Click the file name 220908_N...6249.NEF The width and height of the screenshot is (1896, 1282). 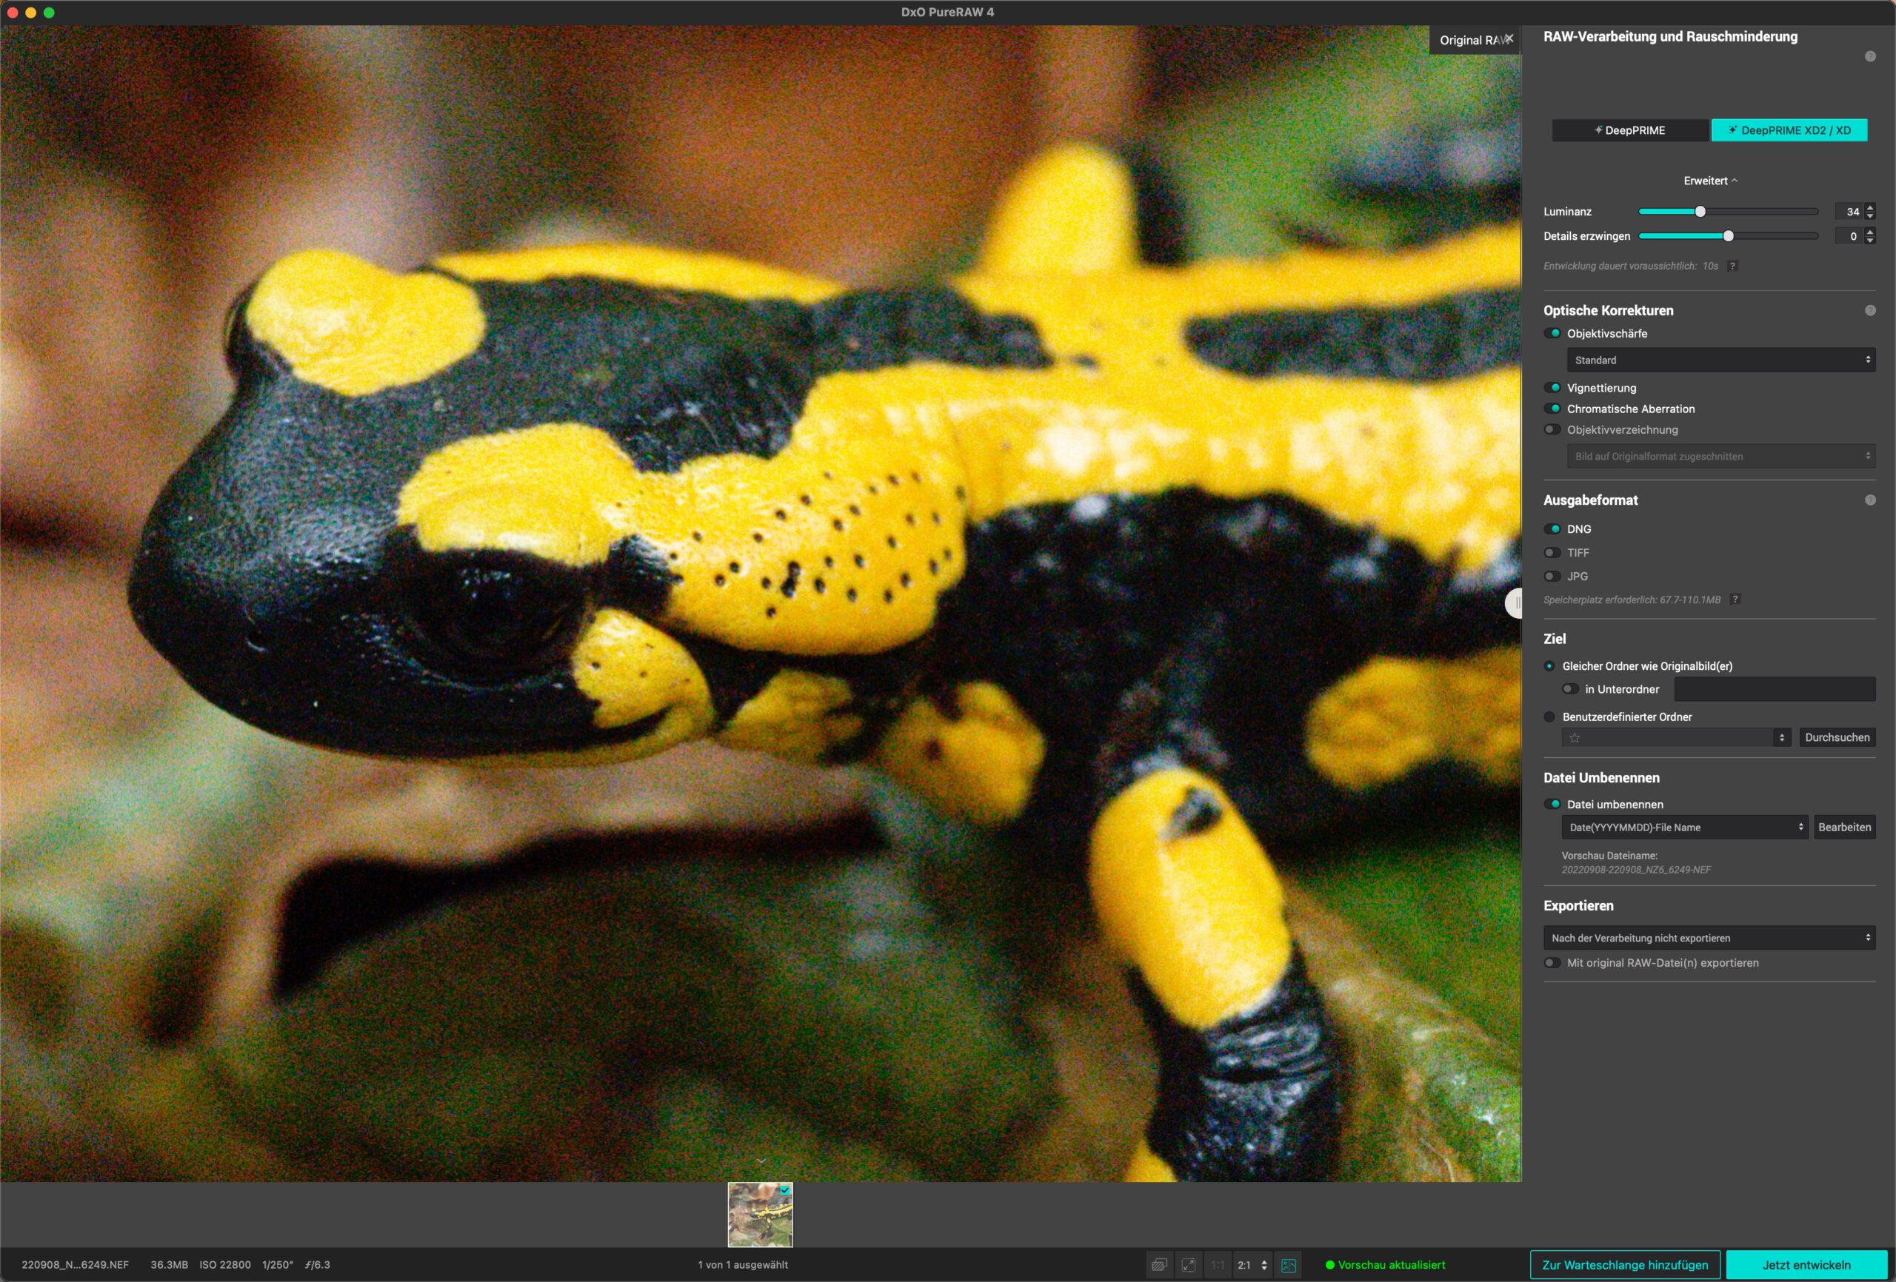[x=75, y=1265]
